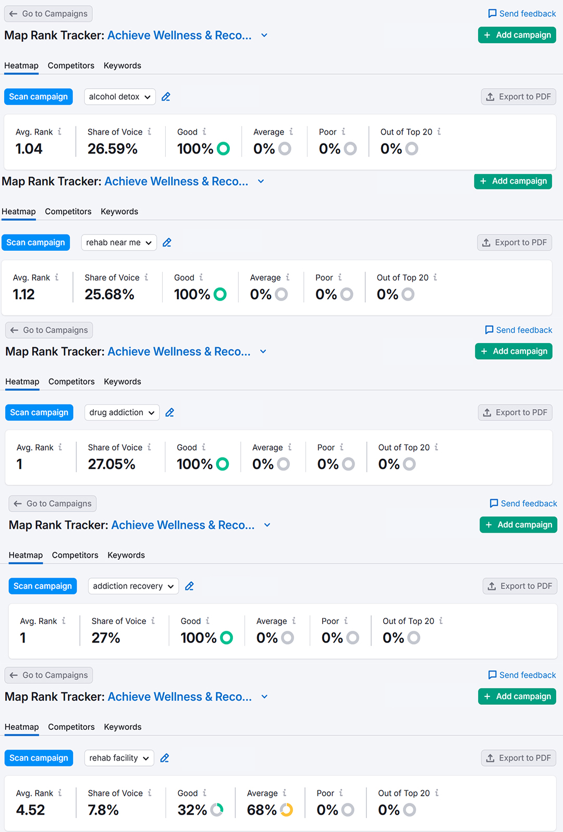Screen dimensions: 563x832
Task: Open the alcohol detox keyword dropdown
Action: click(x=119, y=97)
